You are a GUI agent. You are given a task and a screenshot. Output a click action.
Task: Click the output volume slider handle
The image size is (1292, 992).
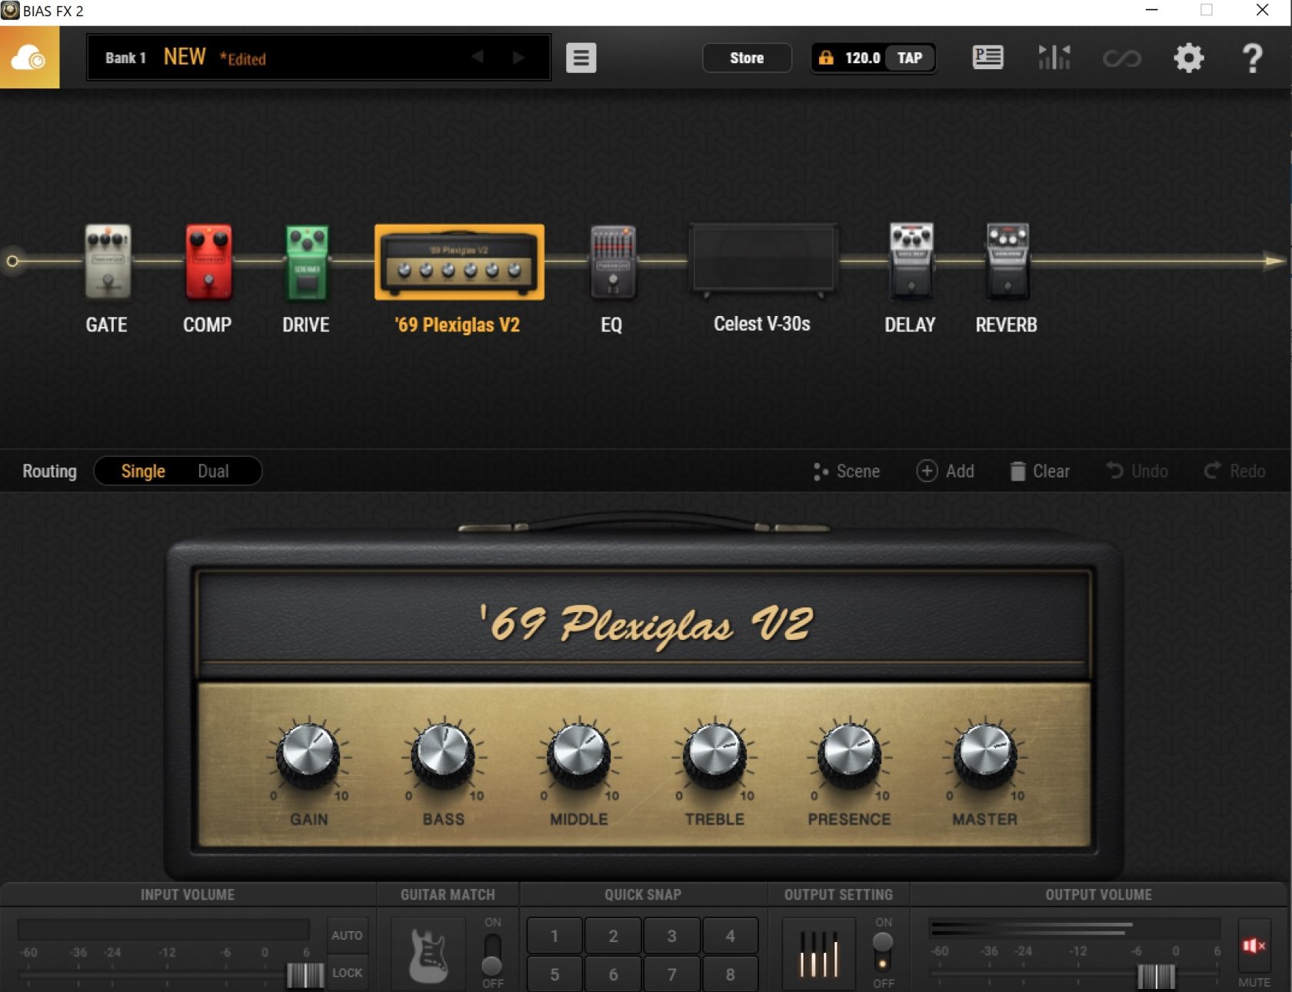[1156, 977]
